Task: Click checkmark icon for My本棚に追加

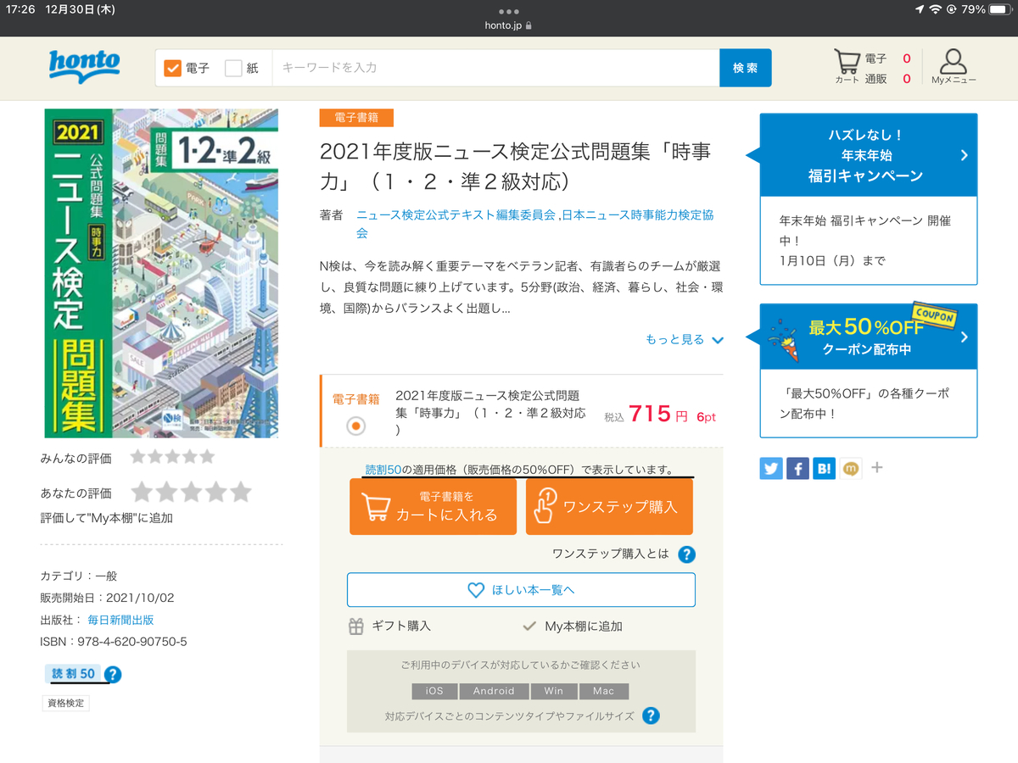Action: tap(529, 627)
